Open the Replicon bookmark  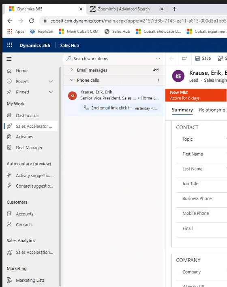pos(42,32)
